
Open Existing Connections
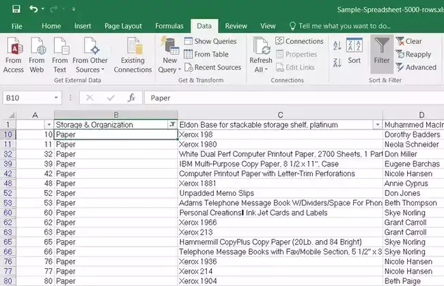(133, 55)
